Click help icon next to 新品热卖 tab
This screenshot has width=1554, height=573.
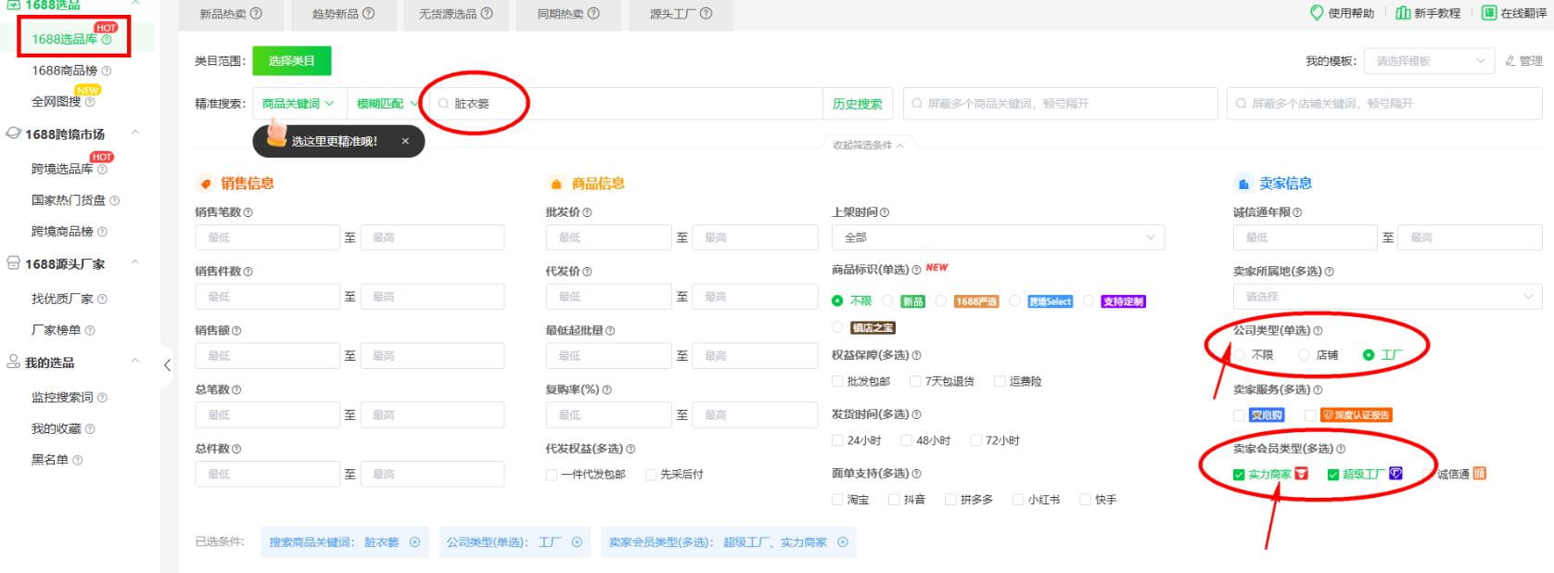pos(257,14)
